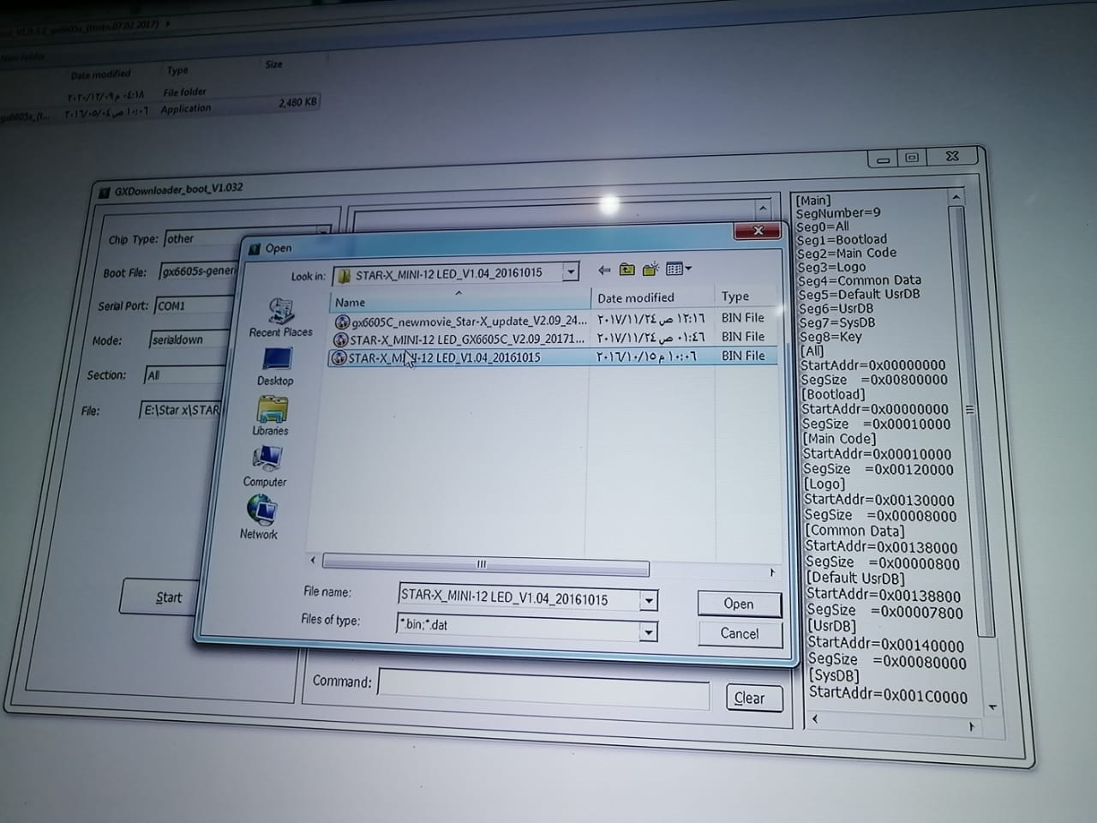Click the STAR-X_MINI-12 LED_V1.04_20161015 file icon
Image resolution: width=1097 pixels, height=823 pixels.
tap(339, 358)
